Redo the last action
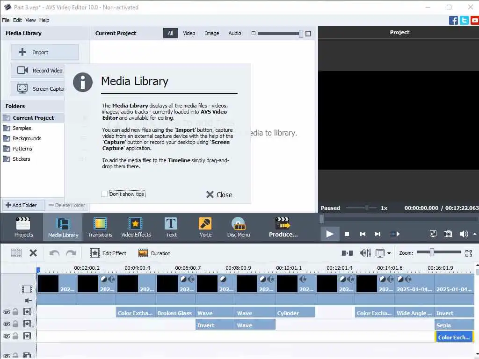479x359 pixels. coord(71,253)
